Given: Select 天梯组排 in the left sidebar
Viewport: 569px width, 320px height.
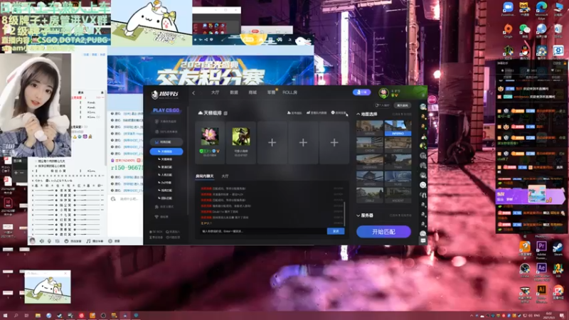Looking at the screenshot, I should 166,151.
